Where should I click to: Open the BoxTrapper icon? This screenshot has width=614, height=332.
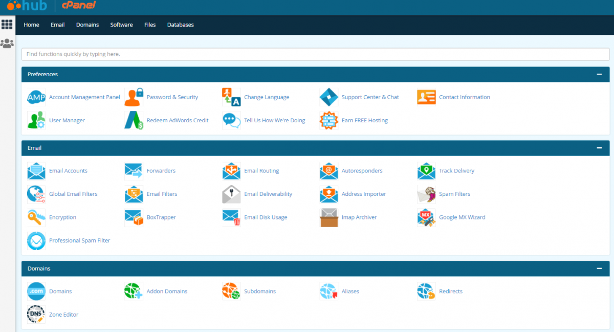[134, 217]
